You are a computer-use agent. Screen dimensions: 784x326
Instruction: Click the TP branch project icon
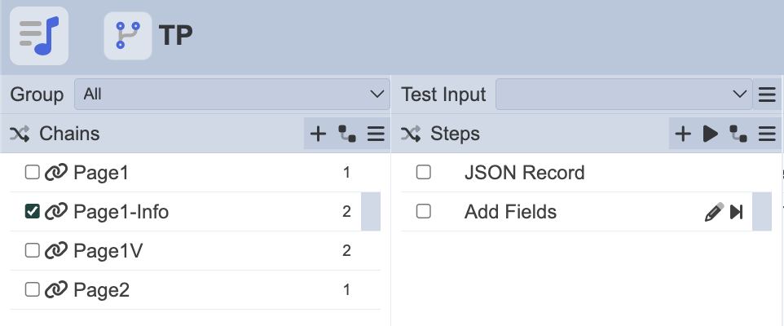coord(128,36)
